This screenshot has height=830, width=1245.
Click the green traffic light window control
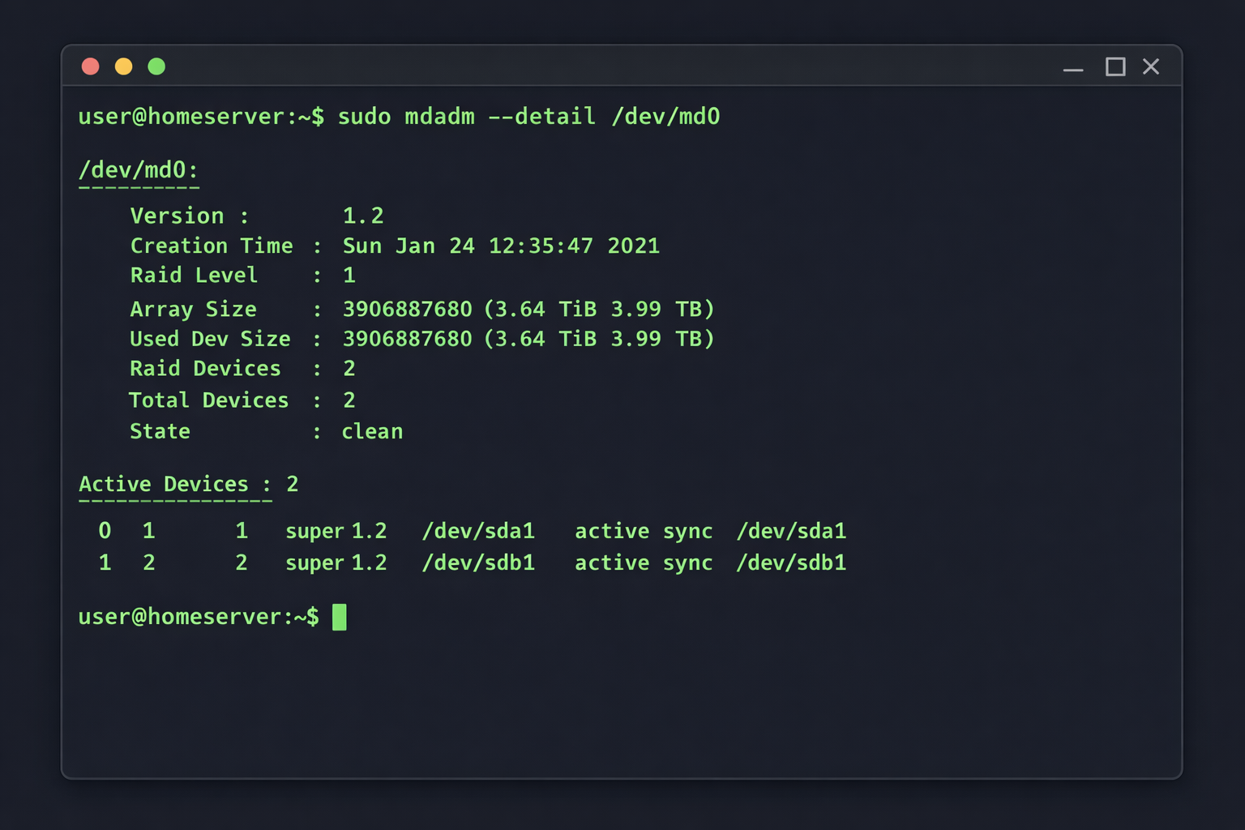(156, 66)
